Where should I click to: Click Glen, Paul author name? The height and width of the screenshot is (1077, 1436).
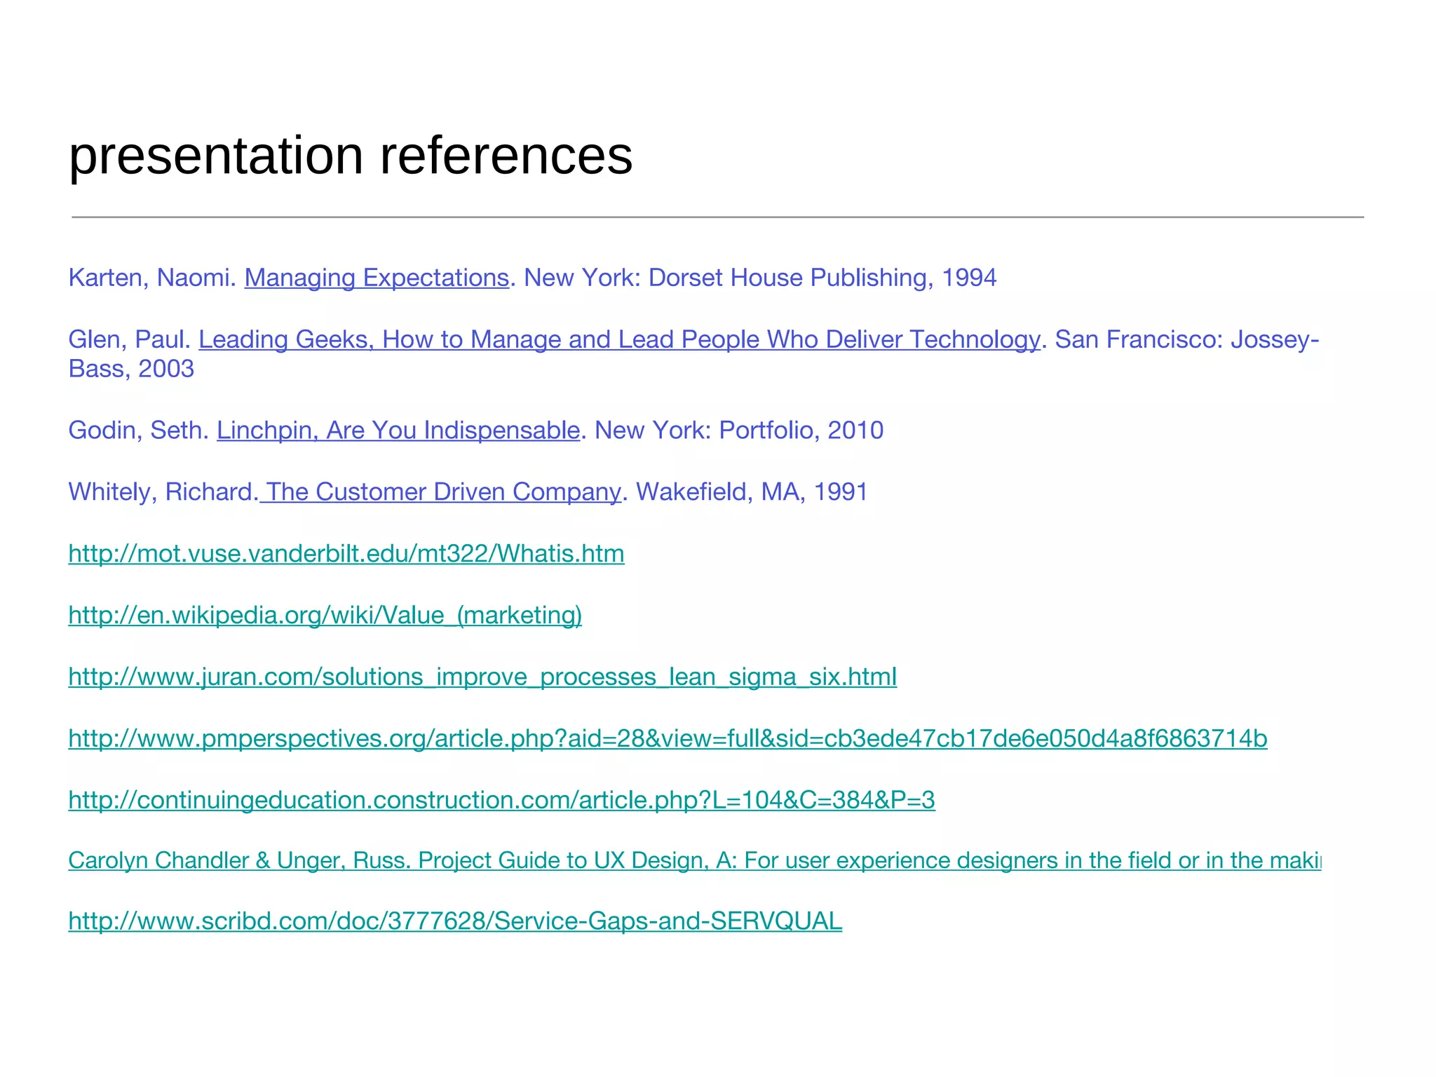[x=129, y=339]
